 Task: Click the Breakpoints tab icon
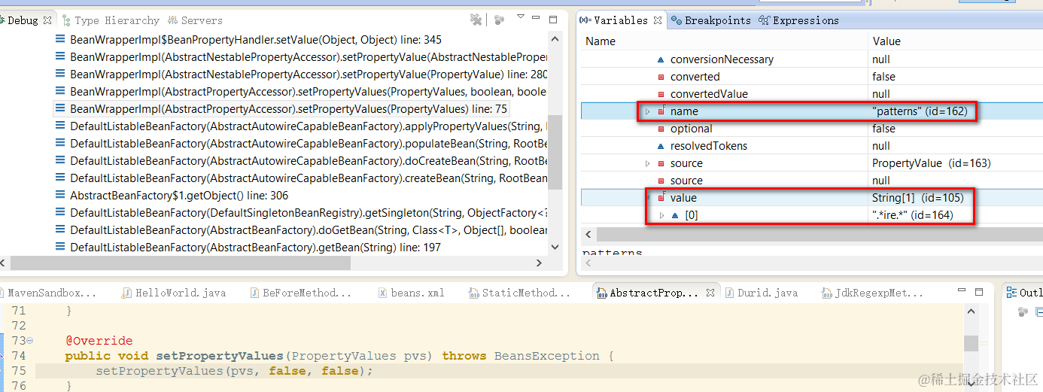(677, 20)
